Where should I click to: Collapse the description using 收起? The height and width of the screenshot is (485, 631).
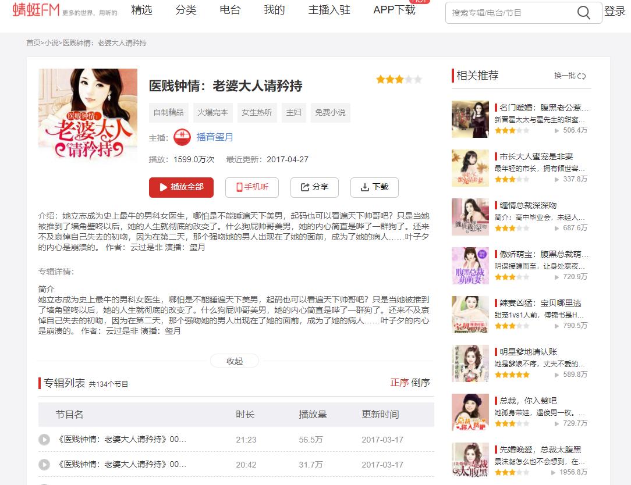(234, 361)
